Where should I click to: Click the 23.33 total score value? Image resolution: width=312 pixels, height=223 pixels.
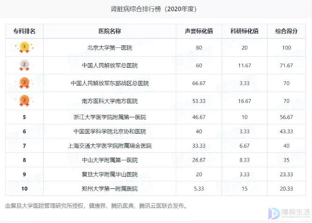286,174
